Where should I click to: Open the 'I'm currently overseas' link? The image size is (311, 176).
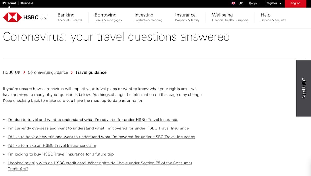(x=98, y=128)
